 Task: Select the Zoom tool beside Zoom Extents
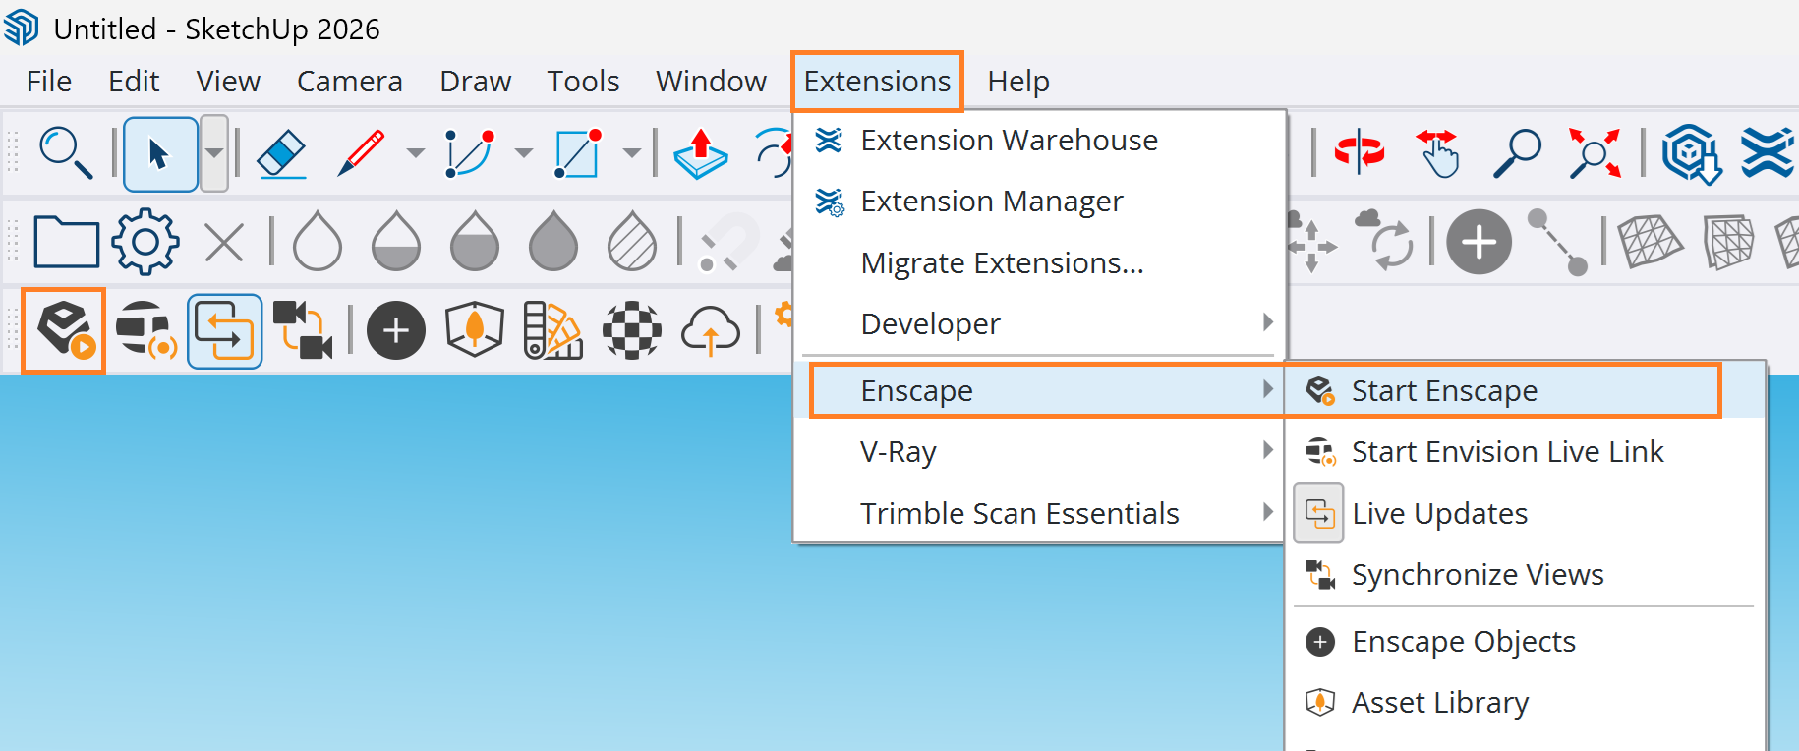point(1517,152)
